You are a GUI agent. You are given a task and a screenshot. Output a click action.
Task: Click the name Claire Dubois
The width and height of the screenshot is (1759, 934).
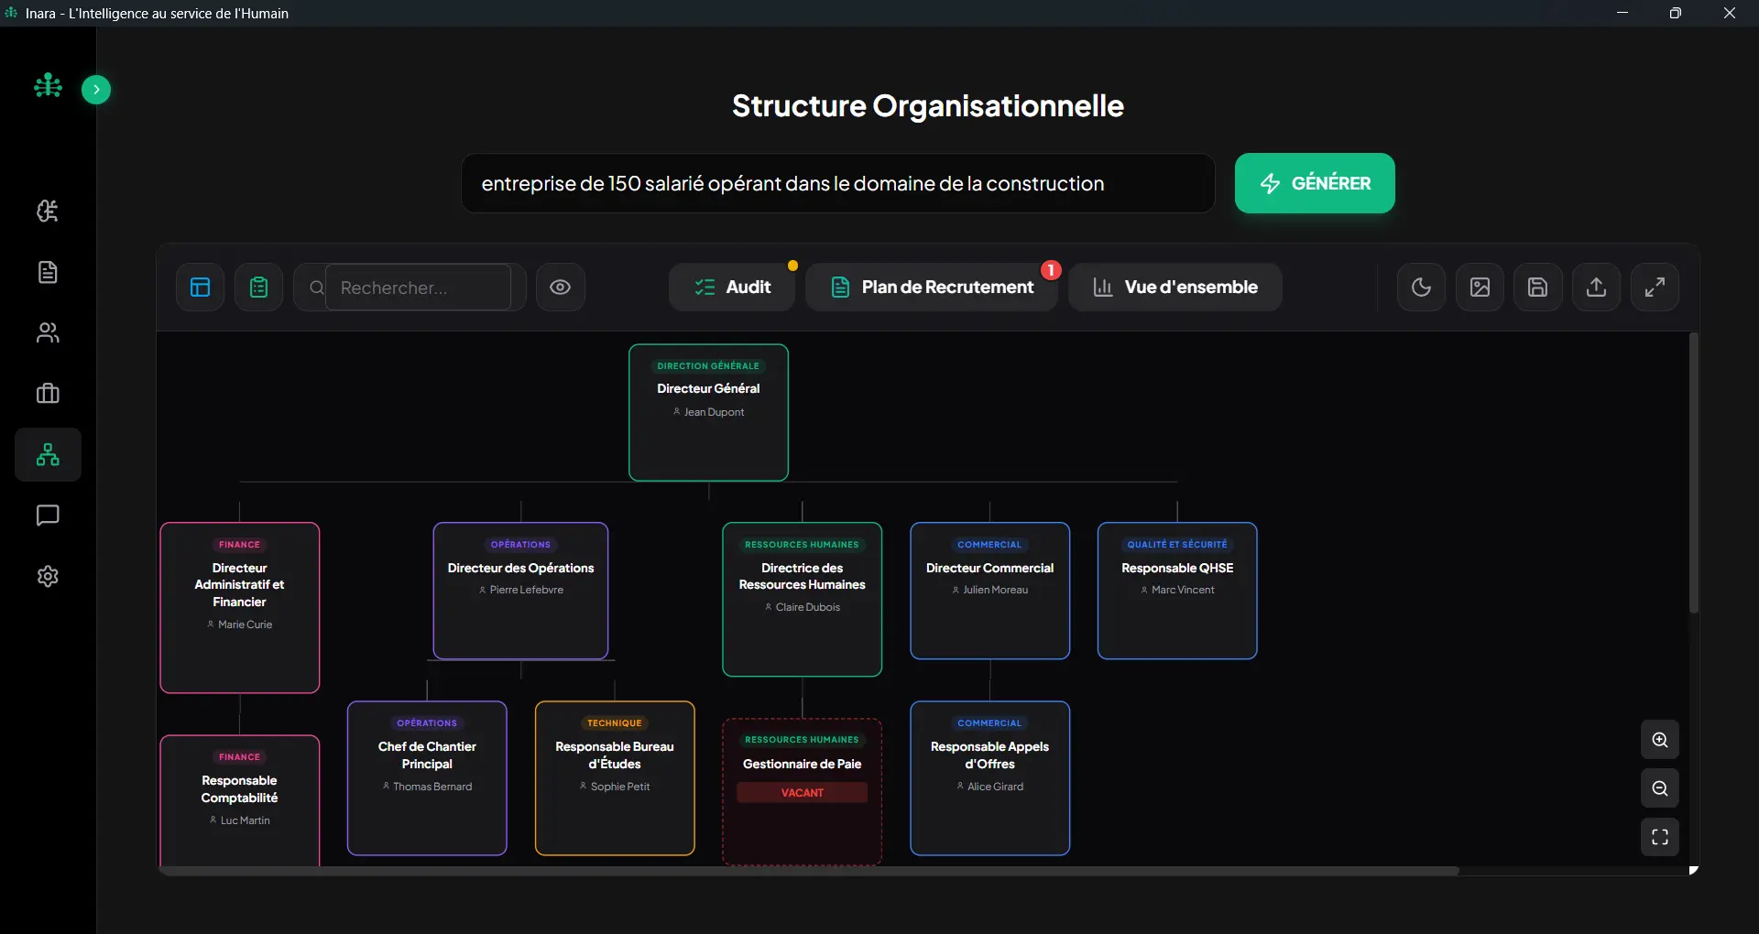pyautogui.click(x=808, y=607)
